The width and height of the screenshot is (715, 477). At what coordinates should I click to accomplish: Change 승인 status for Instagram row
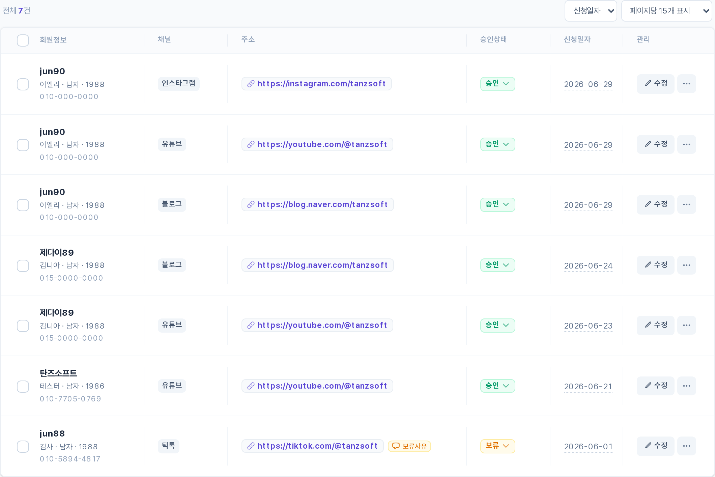point(497,84)
